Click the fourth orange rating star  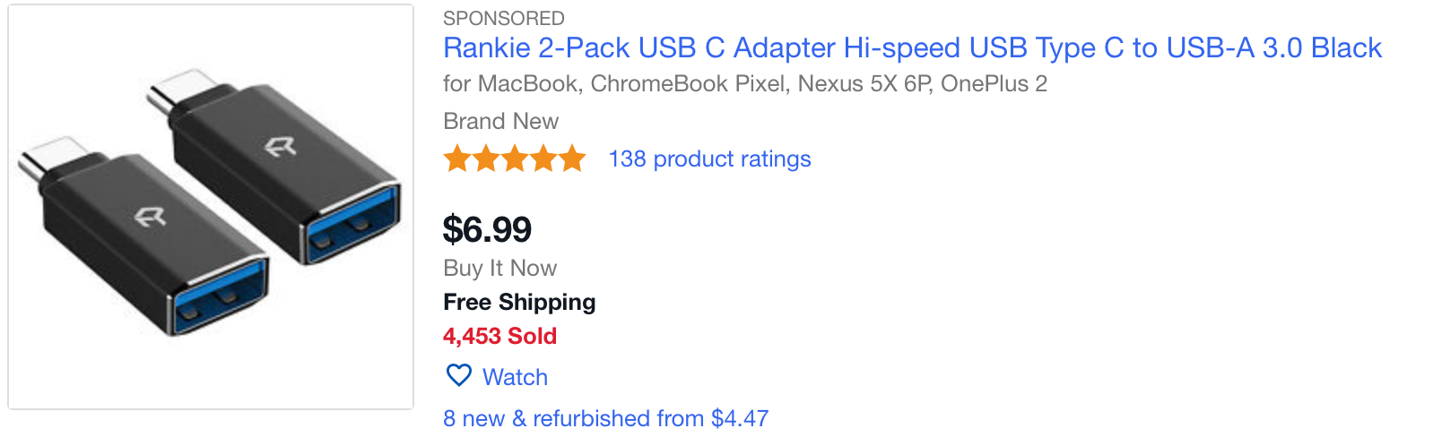pos(543,159)
